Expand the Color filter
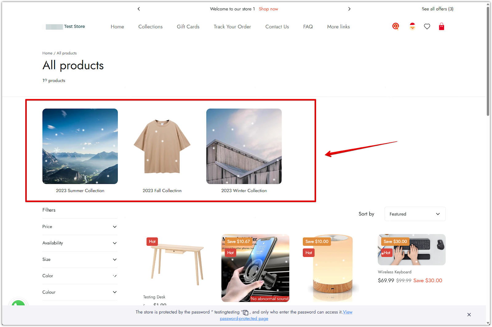The width and height of the screenshot is (492, 327). pyautogui.click(x=80, y=276)
